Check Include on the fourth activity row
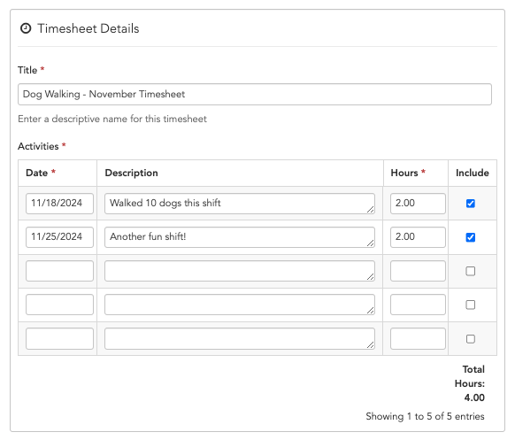Viewport: 515px width, 440px height. point(471,305)
